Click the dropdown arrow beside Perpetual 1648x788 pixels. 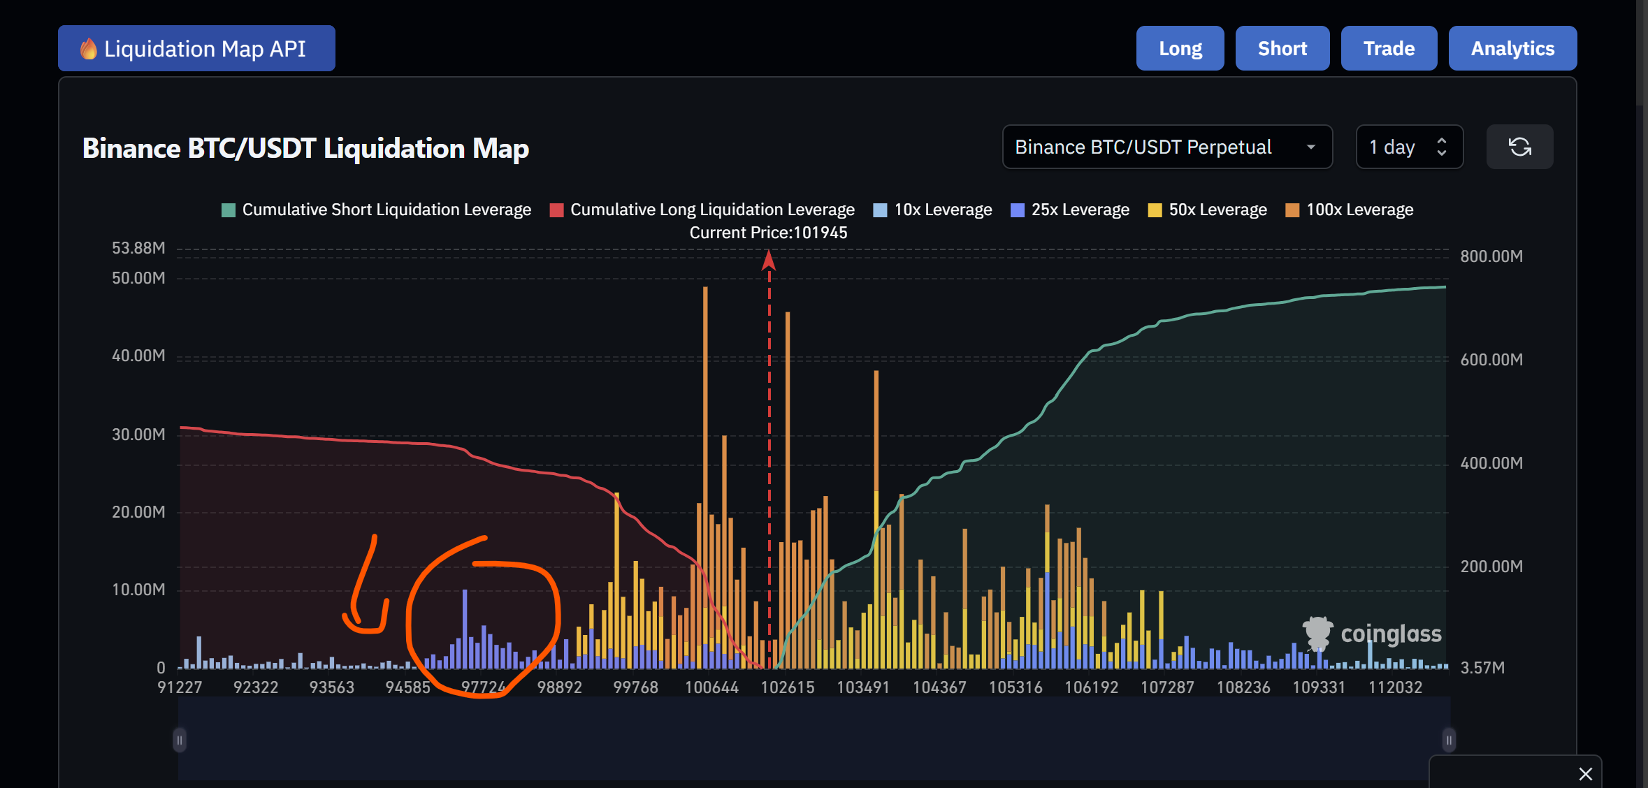tap(1310, 147)
